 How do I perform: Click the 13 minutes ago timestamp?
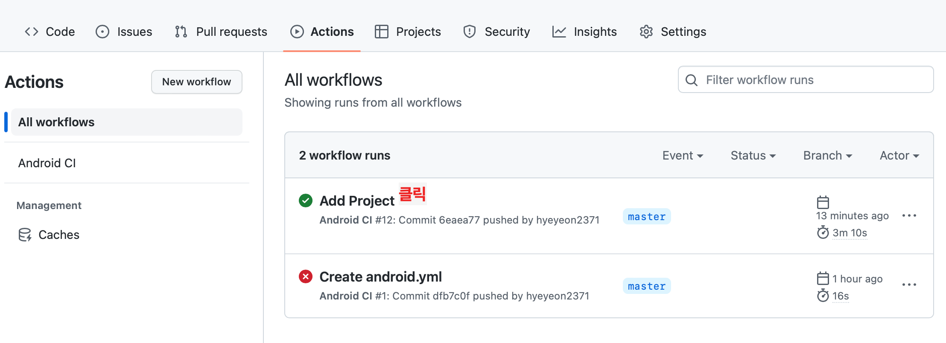[x=853, y=216]
